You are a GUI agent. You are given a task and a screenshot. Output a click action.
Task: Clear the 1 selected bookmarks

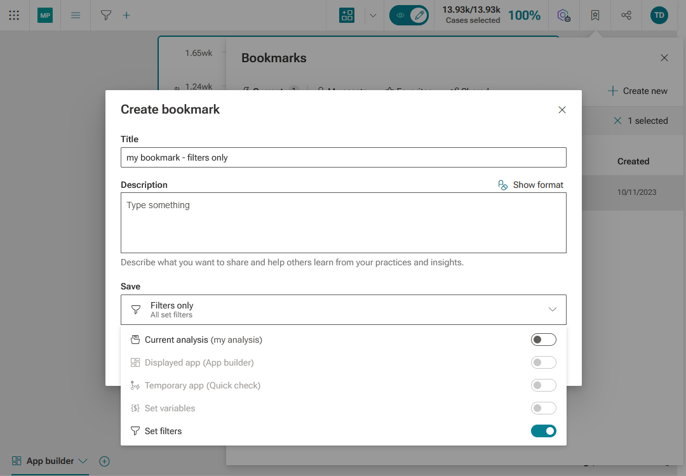617,121
